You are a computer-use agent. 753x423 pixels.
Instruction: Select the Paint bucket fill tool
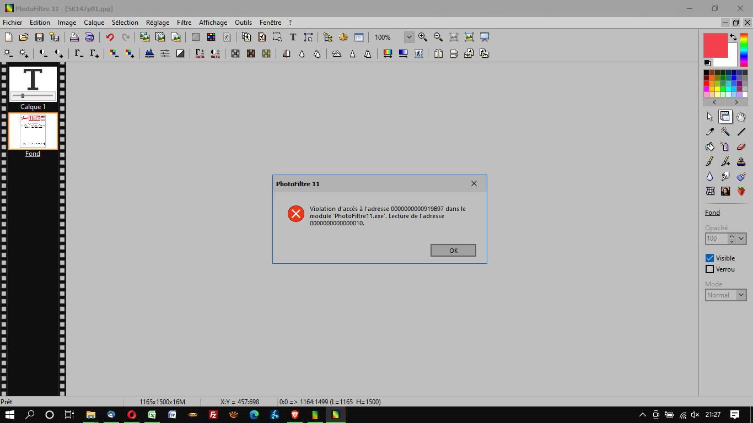(710, 147)
